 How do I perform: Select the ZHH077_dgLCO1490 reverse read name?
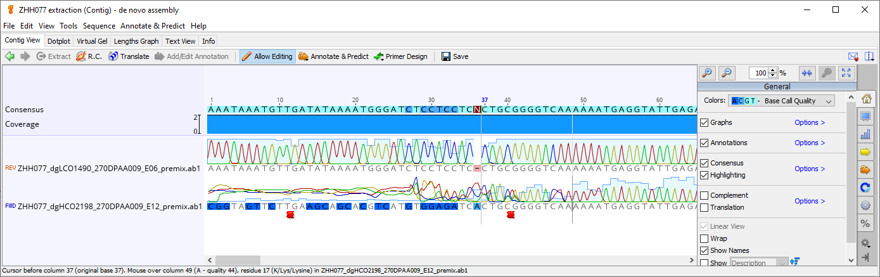click(109, 168)
